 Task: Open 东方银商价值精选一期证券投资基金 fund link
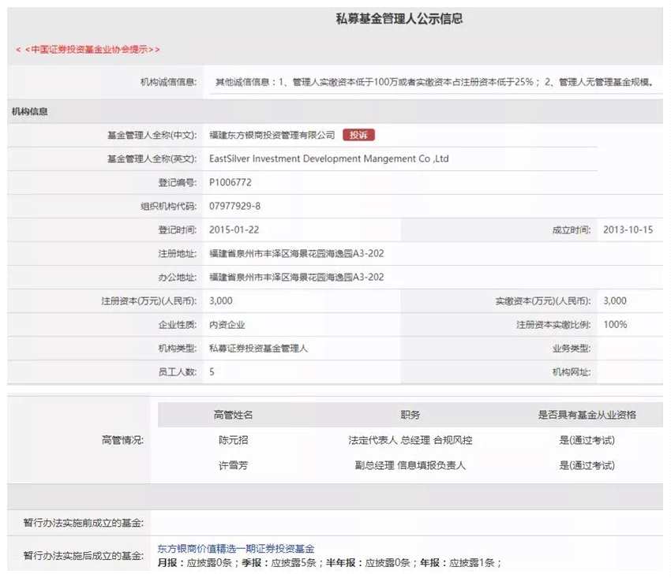[236, 549]
